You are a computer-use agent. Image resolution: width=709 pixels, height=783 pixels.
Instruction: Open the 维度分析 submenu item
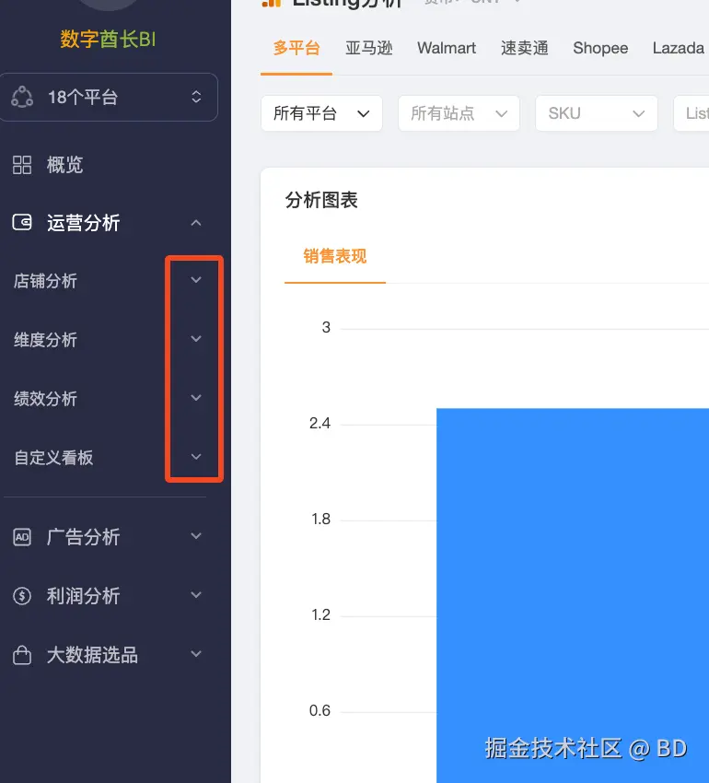coord(45,340)
